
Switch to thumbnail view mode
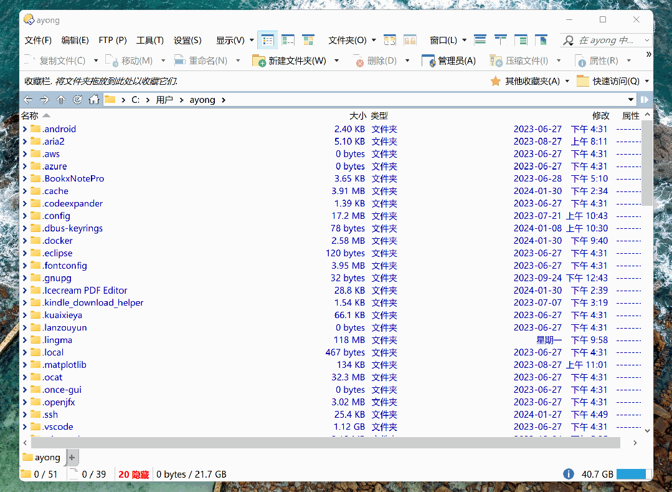point(308,39)
